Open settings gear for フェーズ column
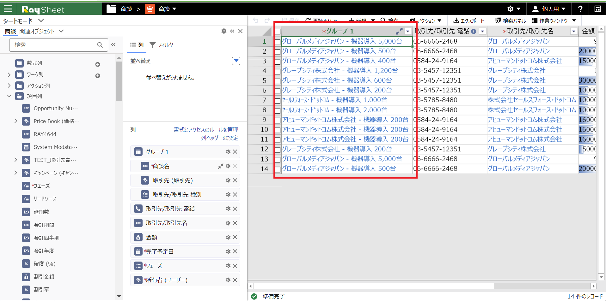The width and height of the screenshot is (606, 301). [x=228, y=266]
